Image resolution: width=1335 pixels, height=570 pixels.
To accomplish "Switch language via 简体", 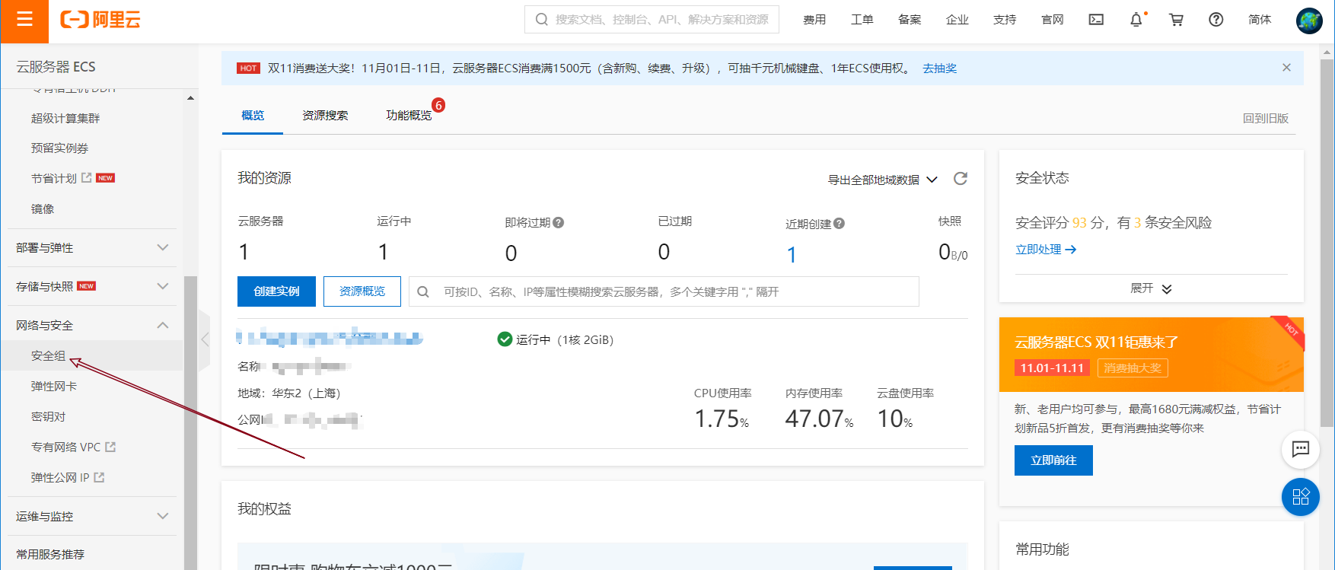I will click(x=1260, y=20).
